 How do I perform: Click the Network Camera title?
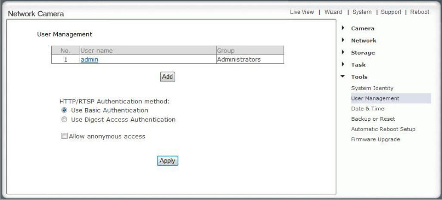(36, 14)
